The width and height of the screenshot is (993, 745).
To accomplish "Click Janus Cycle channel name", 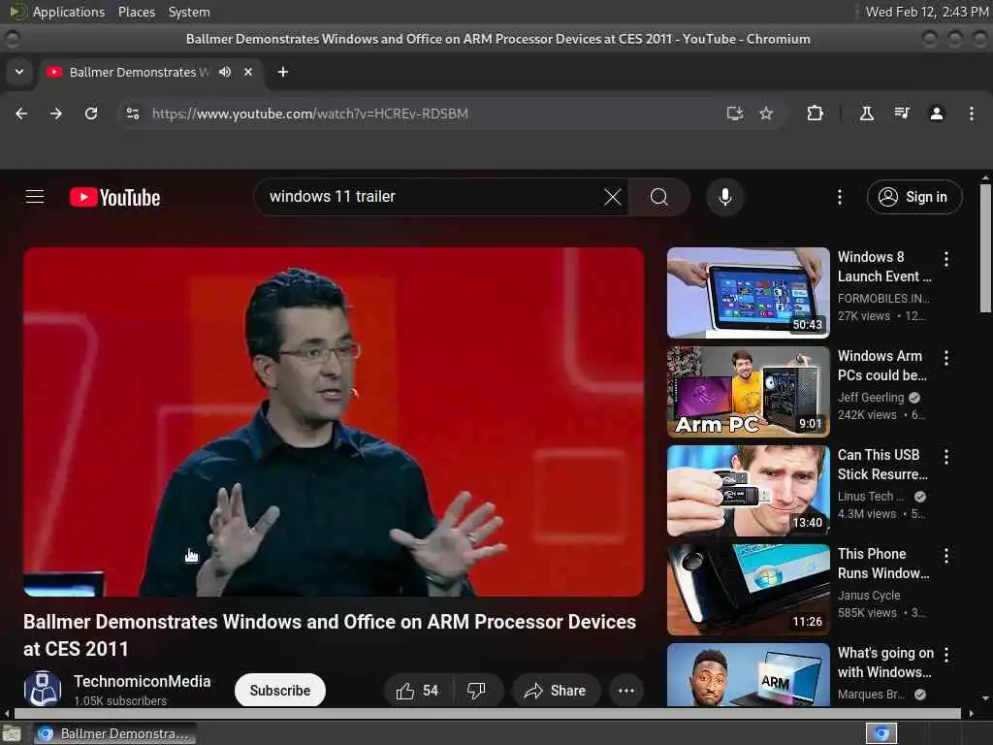I will pos(869,596).
